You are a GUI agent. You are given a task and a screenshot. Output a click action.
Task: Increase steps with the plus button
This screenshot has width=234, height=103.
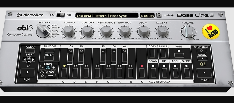(x=53, y=67)
